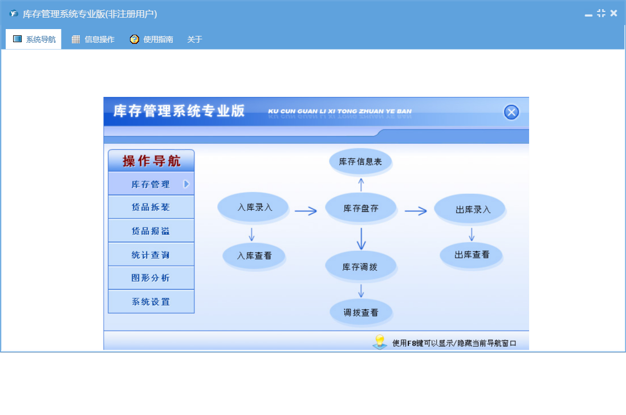This screenshot has width=626, height=415.
Task: Open 系统设置 from the sidebar
Action: 151,302
